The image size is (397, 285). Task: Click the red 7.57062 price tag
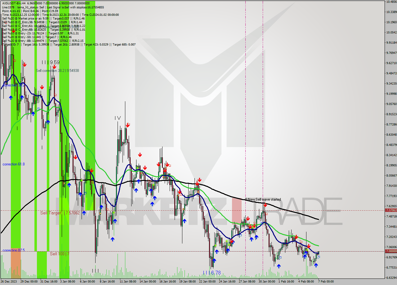pos(391,210)
